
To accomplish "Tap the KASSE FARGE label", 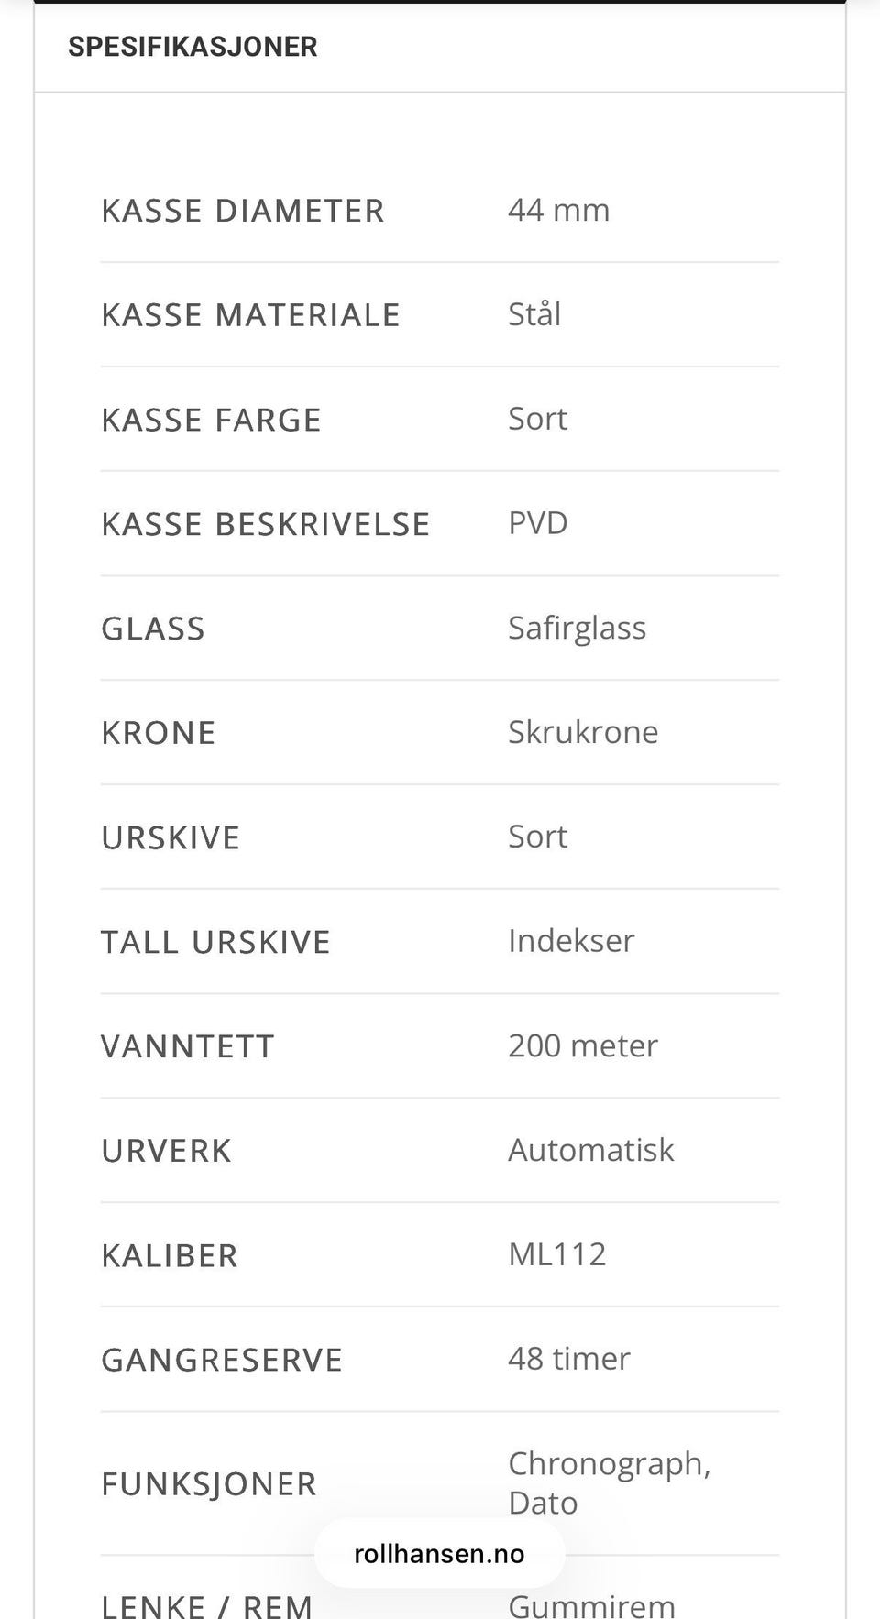I will click(211, 420).
